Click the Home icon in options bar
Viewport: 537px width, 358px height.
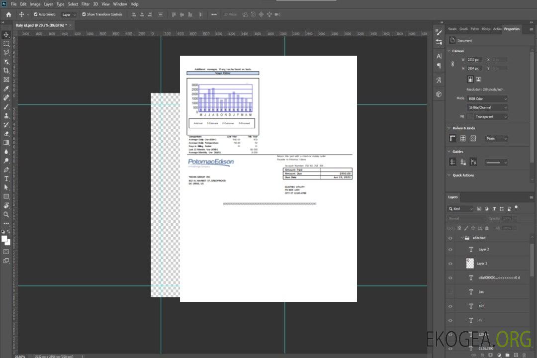coord(8,14)
